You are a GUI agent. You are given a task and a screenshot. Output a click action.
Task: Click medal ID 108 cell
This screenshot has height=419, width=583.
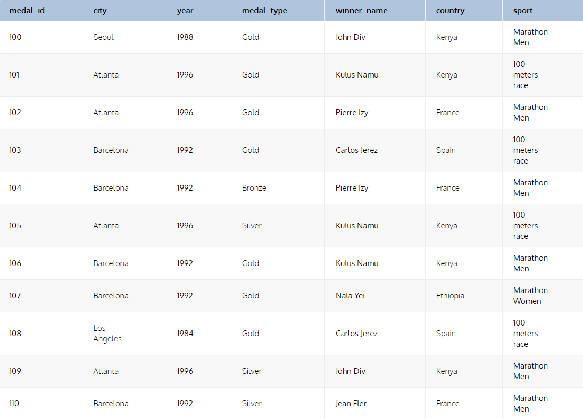tap(15, 334)
